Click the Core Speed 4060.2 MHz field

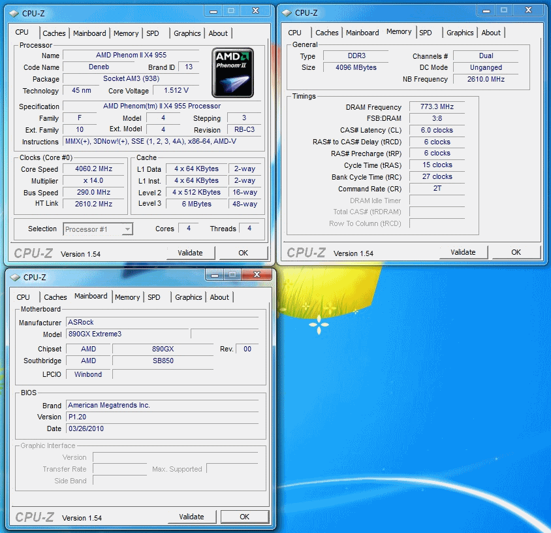pyautogui.click(x=93, y=169)
